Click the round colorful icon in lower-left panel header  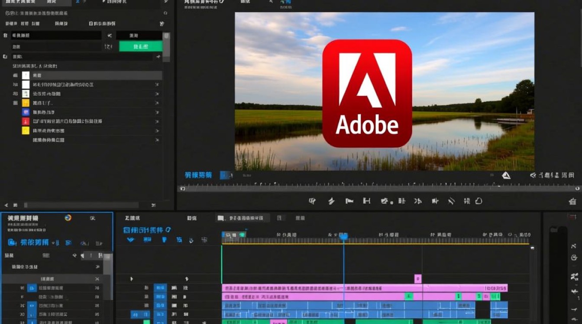(x=68, y=218)
